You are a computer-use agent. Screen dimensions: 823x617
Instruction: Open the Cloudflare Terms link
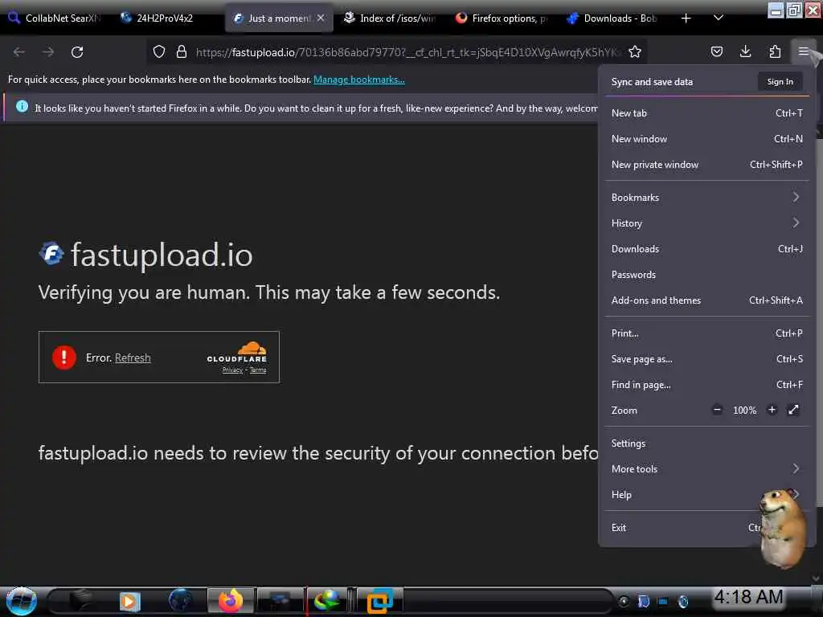click(x=258, y=370)
